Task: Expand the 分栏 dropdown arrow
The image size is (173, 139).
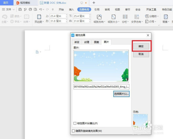Action: point(128,22)
